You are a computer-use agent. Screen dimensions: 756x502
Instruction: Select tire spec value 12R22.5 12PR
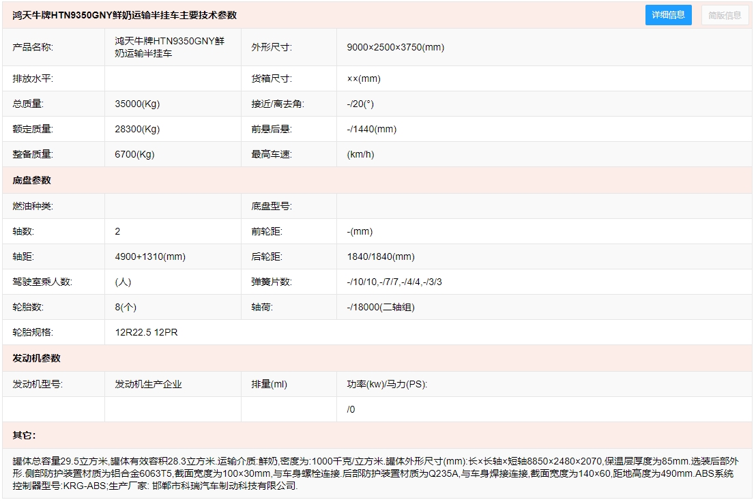click(x=146, y=332)
